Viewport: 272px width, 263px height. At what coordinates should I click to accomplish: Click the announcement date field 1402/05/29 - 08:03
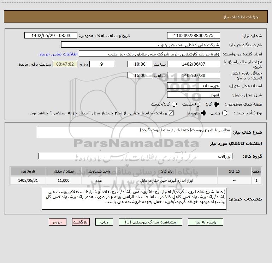coord(51,35)
